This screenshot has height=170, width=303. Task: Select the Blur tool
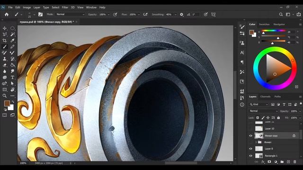point(5,71)
